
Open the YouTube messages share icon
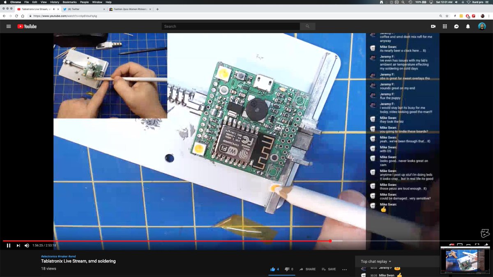[456, 26]
